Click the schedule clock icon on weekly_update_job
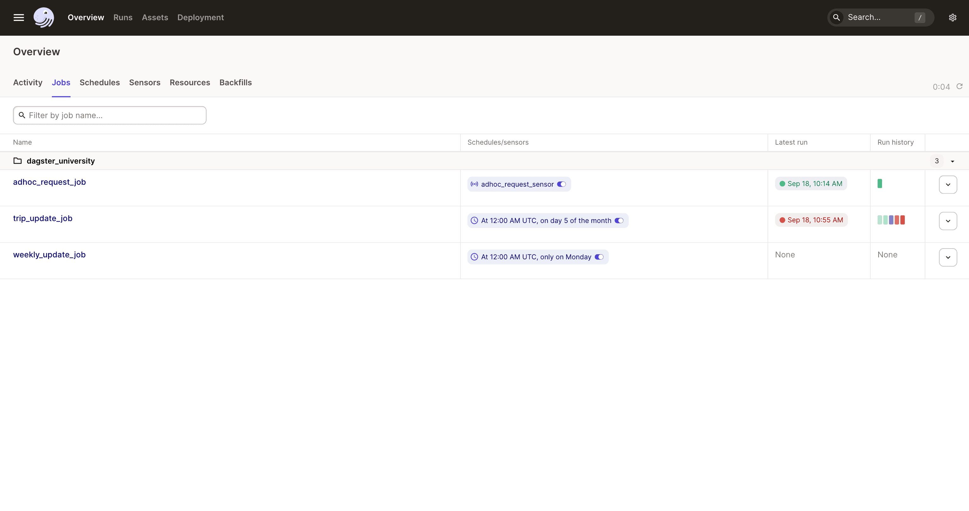The width and height of the screenshot is (969, 511). [474, 257]
